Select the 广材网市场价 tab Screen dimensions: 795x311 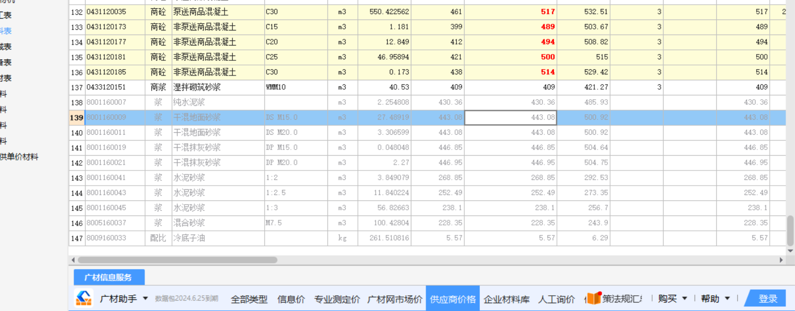[395, 299]
